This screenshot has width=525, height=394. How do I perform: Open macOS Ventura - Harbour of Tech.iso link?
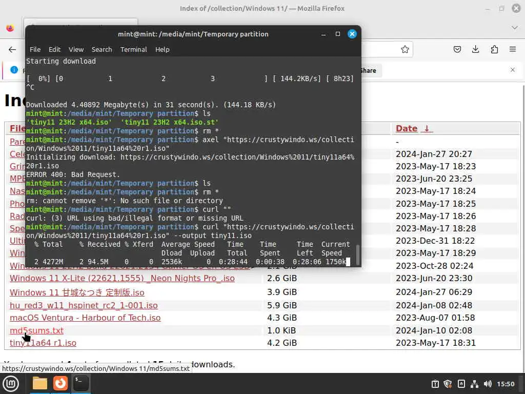pyautogui.click(x=85, y=318)
